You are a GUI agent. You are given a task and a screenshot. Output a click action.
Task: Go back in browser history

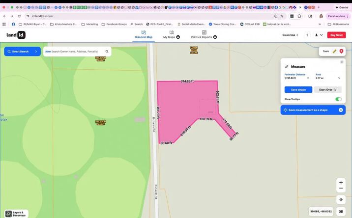click(4, 16)
